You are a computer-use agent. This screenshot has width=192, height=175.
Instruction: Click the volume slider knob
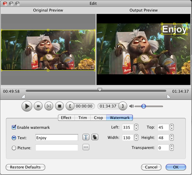(144, 106)
